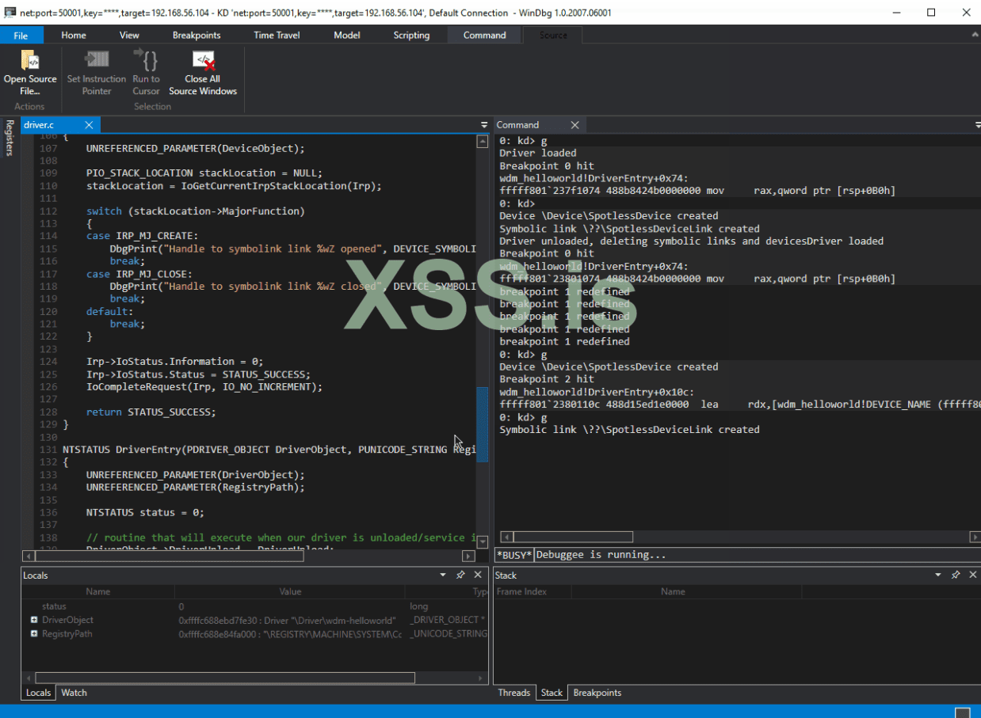Click the source code vertical scrollbar thumb

(x=482, y=424)
